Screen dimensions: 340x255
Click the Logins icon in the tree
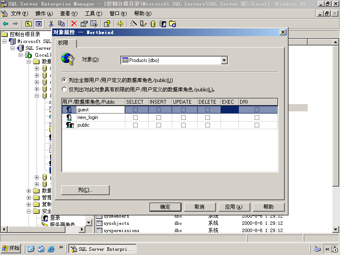pos(45,218)
